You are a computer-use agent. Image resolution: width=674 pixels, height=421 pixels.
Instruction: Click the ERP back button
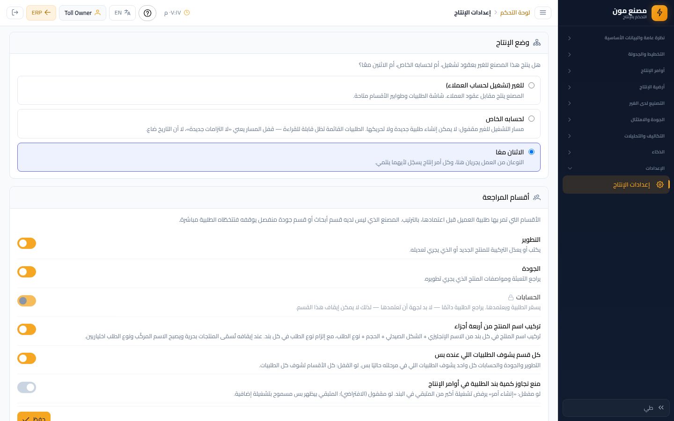[41, 13]
